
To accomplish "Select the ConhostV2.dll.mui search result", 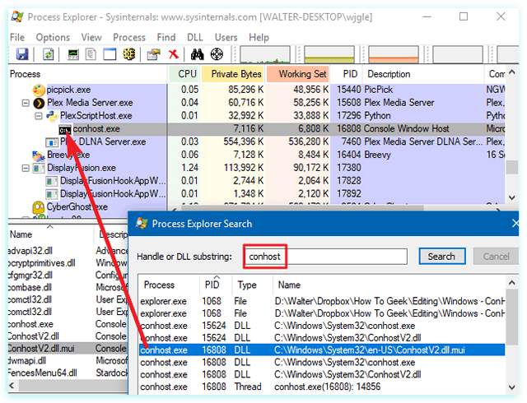I will coord(322,350).
